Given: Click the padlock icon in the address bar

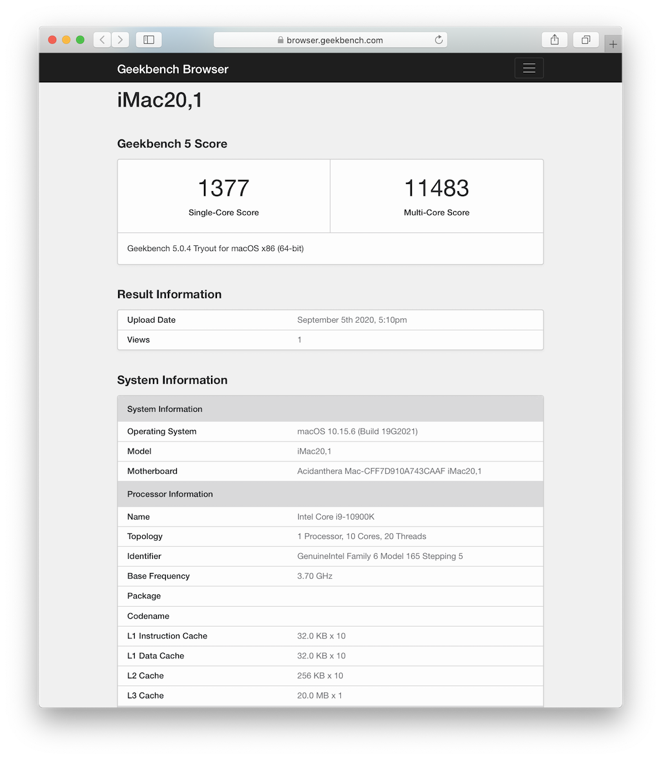Looking at the screenshot, I should tap(280, 40).
